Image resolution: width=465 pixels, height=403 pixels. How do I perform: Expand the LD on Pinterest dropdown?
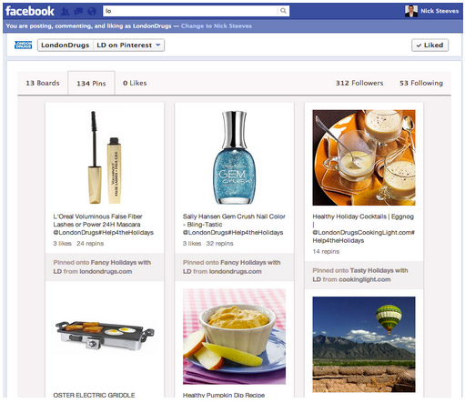pyautogui.click(x=128, y=45)
